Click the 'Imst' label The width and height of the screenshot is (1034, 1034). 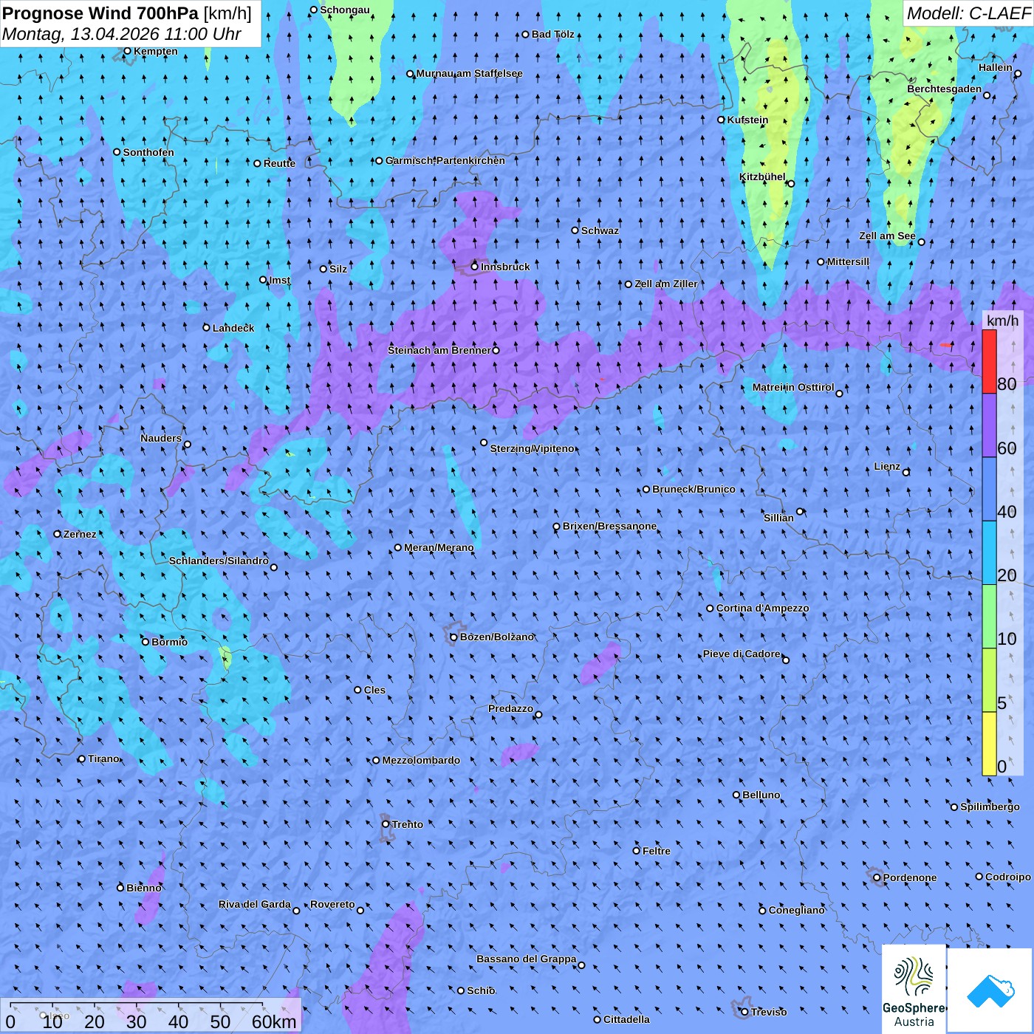click(280, 280)
